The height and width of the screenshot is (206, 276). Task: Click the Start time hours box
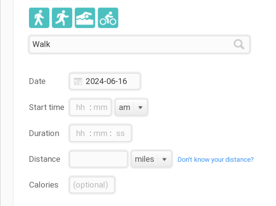(80, 107)
